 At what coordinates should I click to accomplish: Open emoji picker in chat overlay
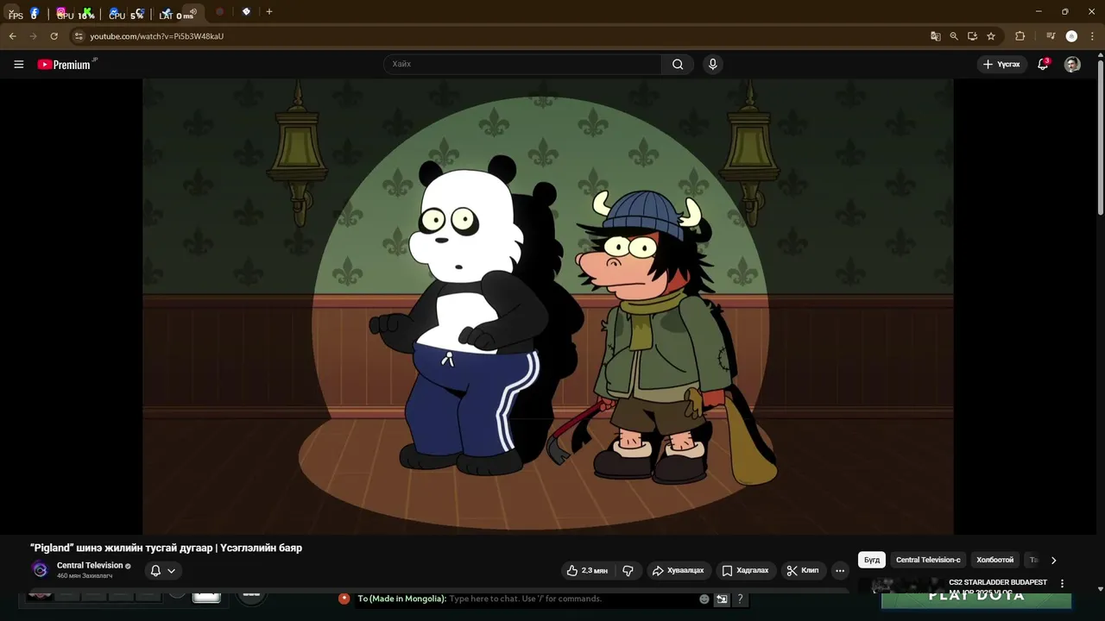(704, 599)
